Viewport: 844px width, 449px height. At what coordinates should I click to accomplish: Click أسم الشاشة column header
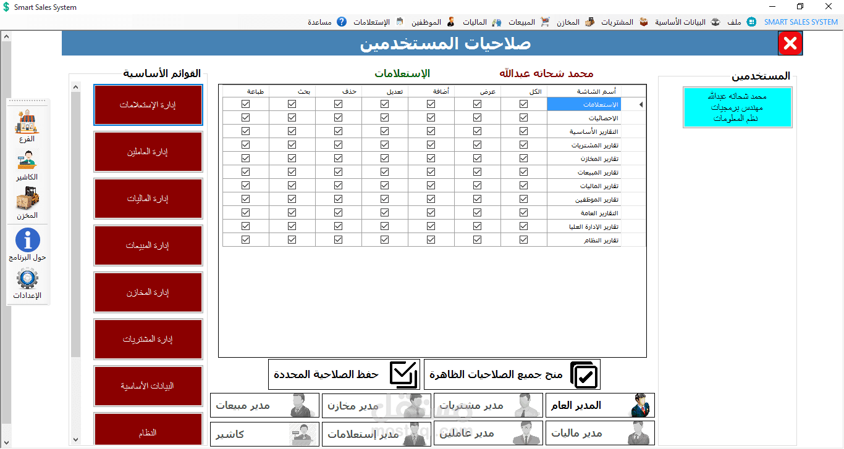pyautogui.click(x=584, y=91)
